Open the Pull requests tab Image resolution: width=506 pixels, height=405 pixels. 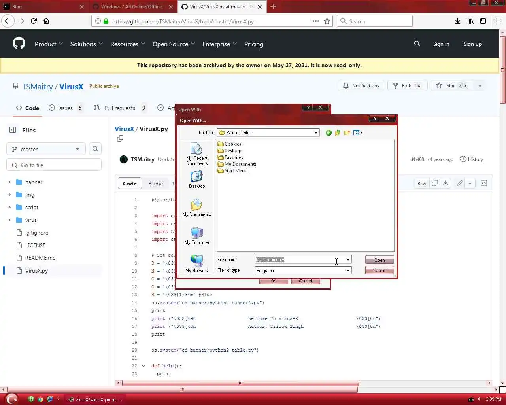[120, 108]
